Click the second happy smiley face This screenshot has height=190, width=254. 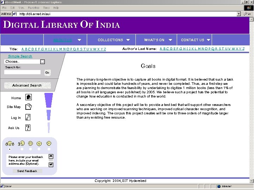pos(22,143)
